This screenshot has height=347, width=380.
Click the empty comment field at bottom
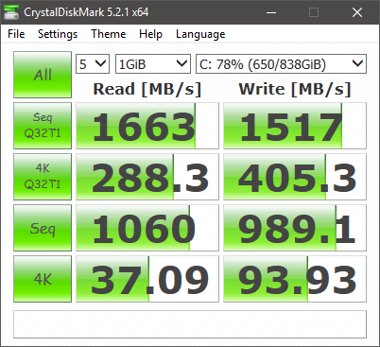(x=190, y=324)
